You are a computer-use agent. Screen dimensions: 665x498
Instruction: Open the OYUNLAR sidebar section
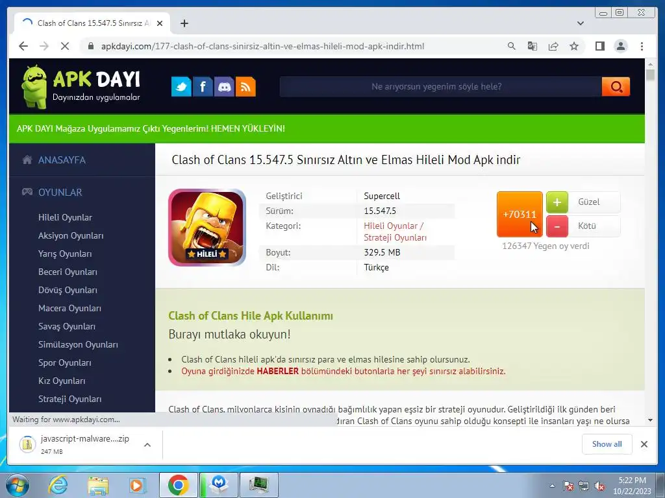pos(60,192)
